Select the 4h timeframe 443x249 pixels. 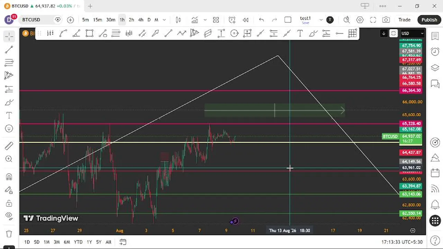point(141,20)
